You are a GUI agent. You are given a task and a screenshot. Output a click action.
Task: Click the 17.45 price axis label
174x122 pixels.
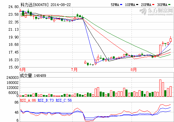point(13,52)
